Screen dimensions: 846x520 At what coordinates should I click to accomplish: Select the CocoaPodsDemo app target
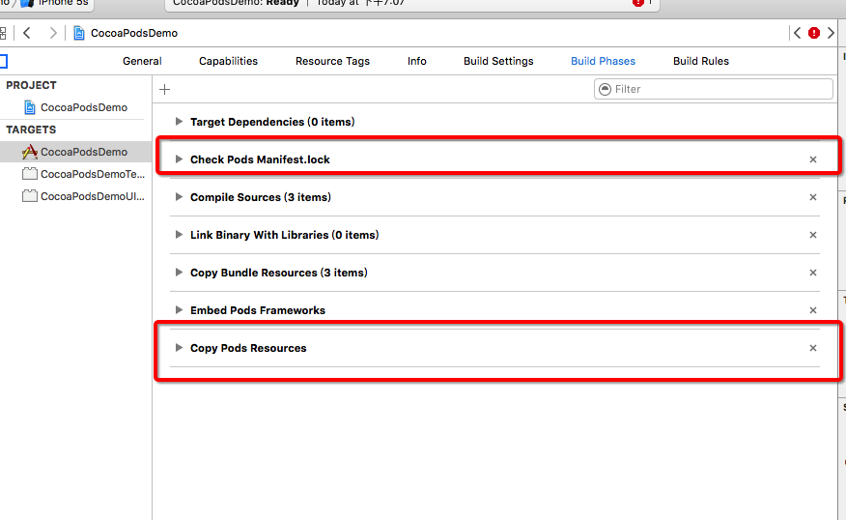point(75,152)
